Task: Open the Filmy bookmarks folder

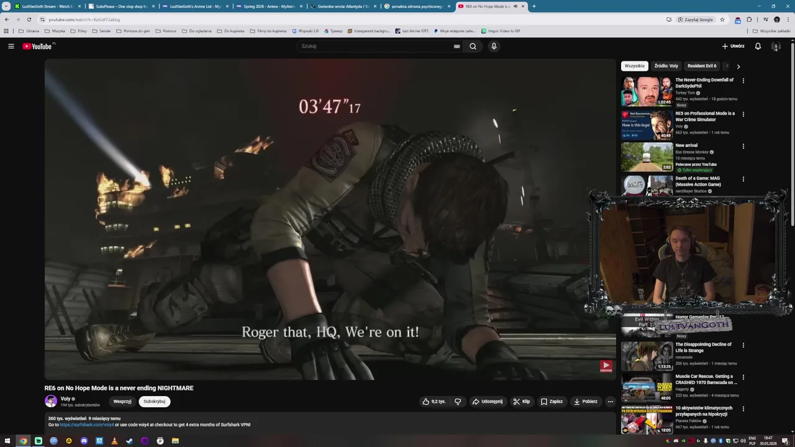Action: point(78,30)
